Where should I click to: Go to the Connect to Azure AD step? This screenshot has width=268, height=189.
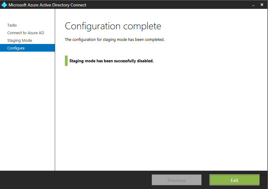[26, 33]
